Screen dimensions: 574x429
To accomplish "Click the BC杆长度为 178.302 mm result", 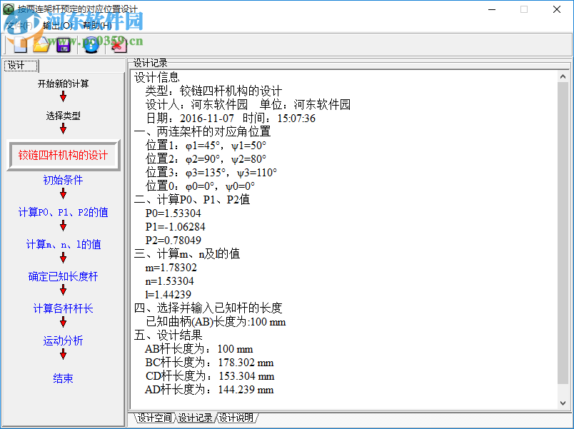I will coord(209,362).
